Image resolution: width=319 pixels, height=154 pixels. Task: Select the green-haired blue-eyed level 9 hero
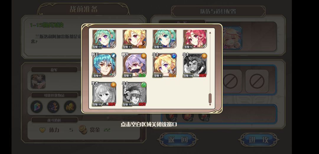pos(165,39)
